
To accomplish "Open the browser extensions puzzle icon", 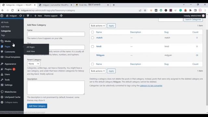I will click(190, 10).
